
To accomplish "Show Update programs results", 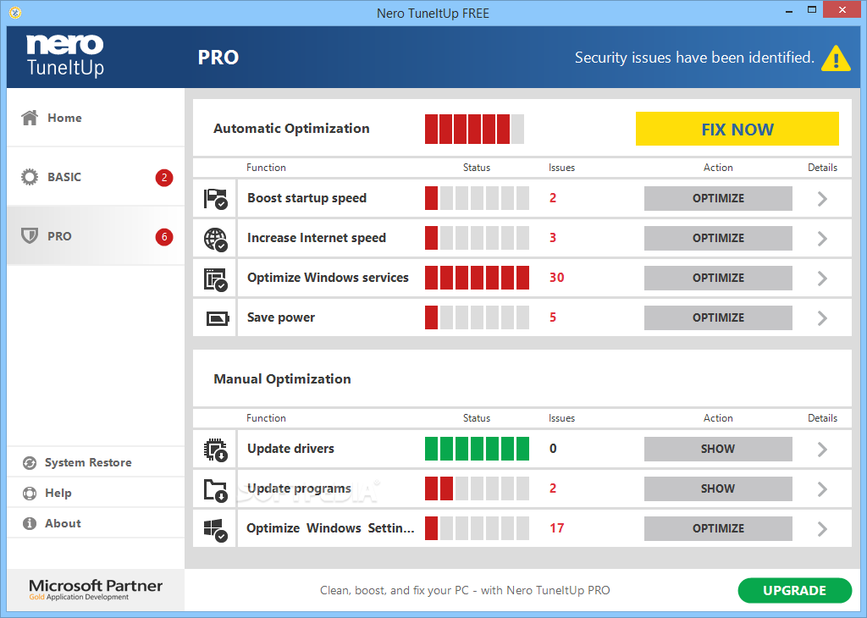I will [x=718, y=488].
